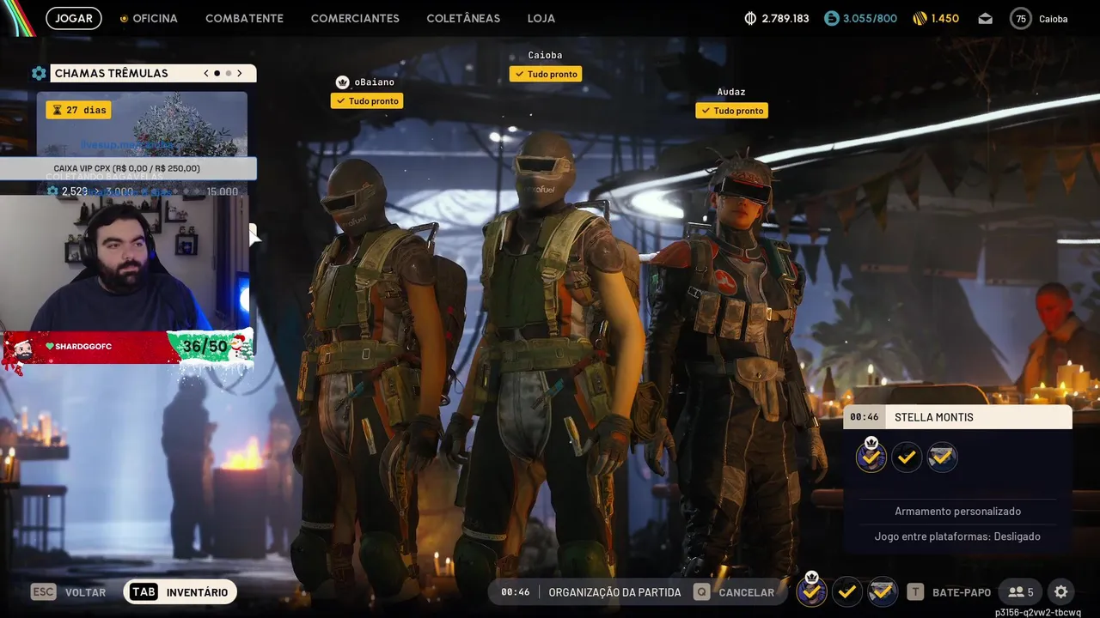1100x618 pixels.
Task: Click third ready badge in Stella Montis panel
Action: pos(942,457)
